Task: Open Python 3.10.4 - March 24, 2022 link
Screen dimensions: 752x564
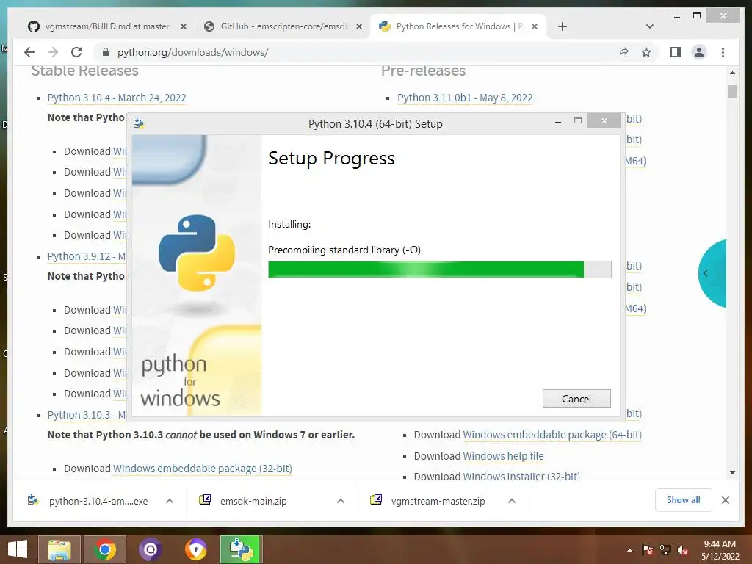Action: pyautogui.click(x=117, y=98)
